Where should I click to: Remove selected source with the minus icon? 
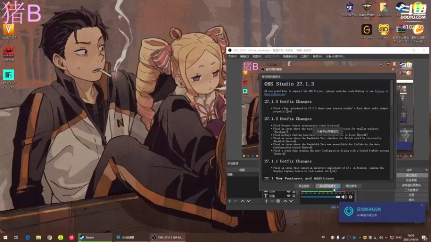pyautogui.click(x=272, y=201)
